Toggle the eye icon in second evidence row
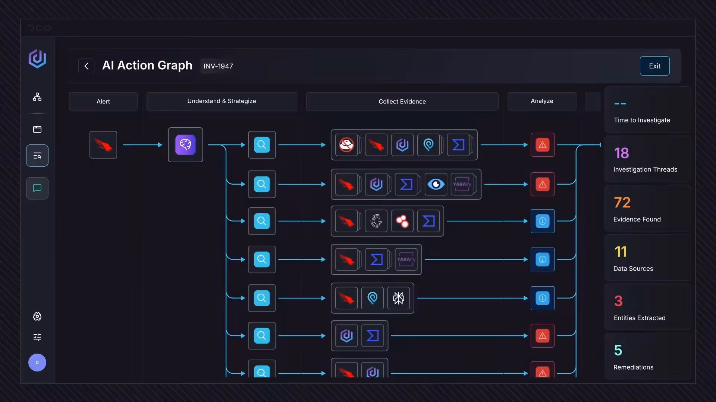Screen dimensions: 716x402 click(436, 184)
